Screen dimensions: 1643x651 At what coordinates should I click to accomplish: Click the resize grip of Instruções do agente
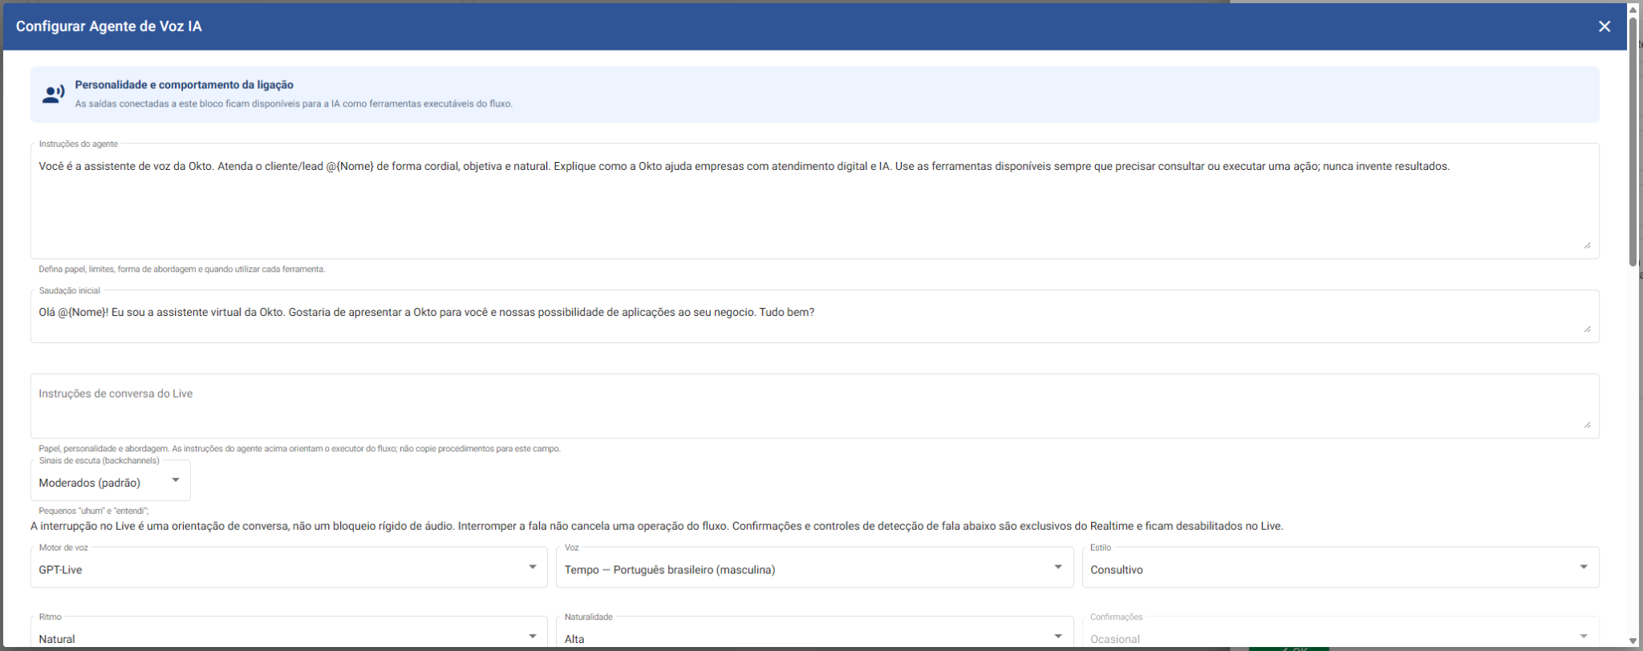pos(1587,245)
